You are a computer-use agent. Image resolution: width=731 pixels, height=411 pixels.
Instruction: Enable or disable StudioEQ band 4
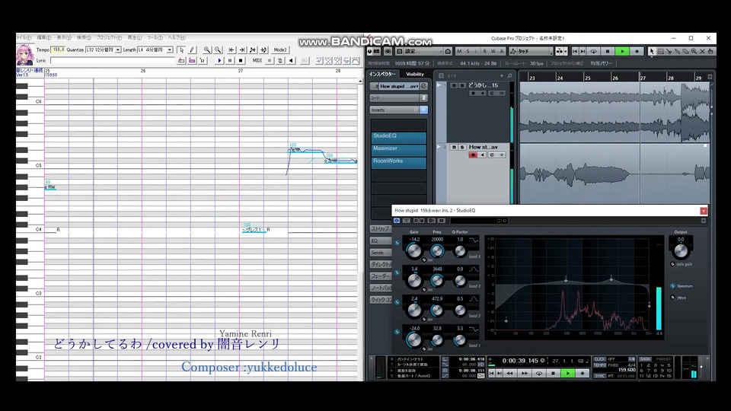[397, 243]
